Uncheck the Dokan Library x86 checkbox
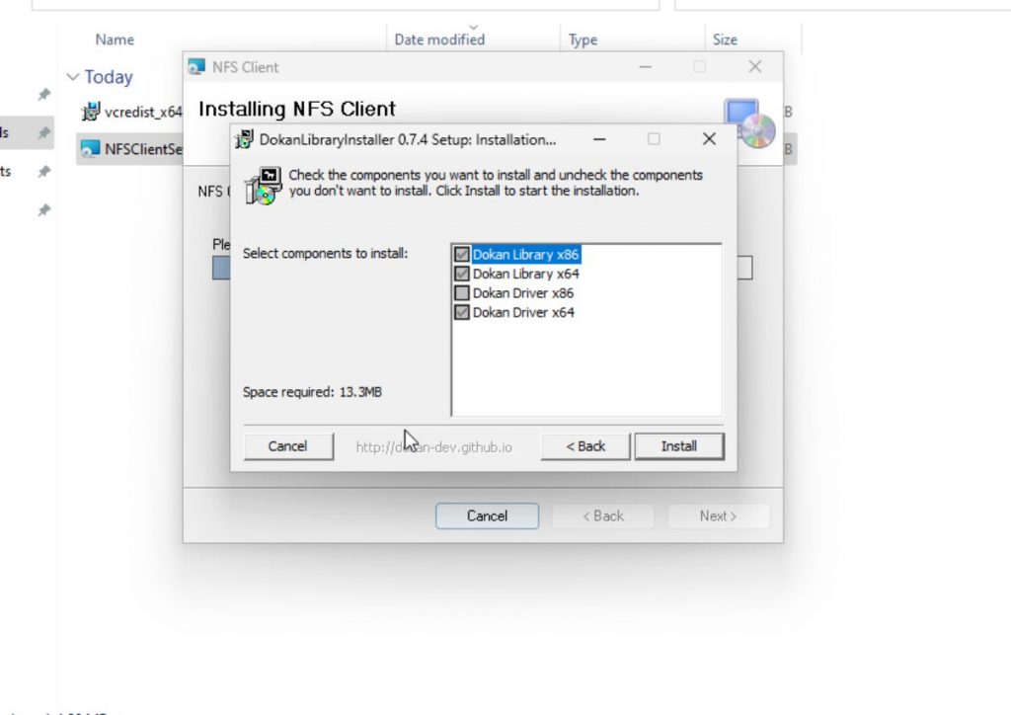The height and width of the screenshot is (715, 1011). click(462, 254)
